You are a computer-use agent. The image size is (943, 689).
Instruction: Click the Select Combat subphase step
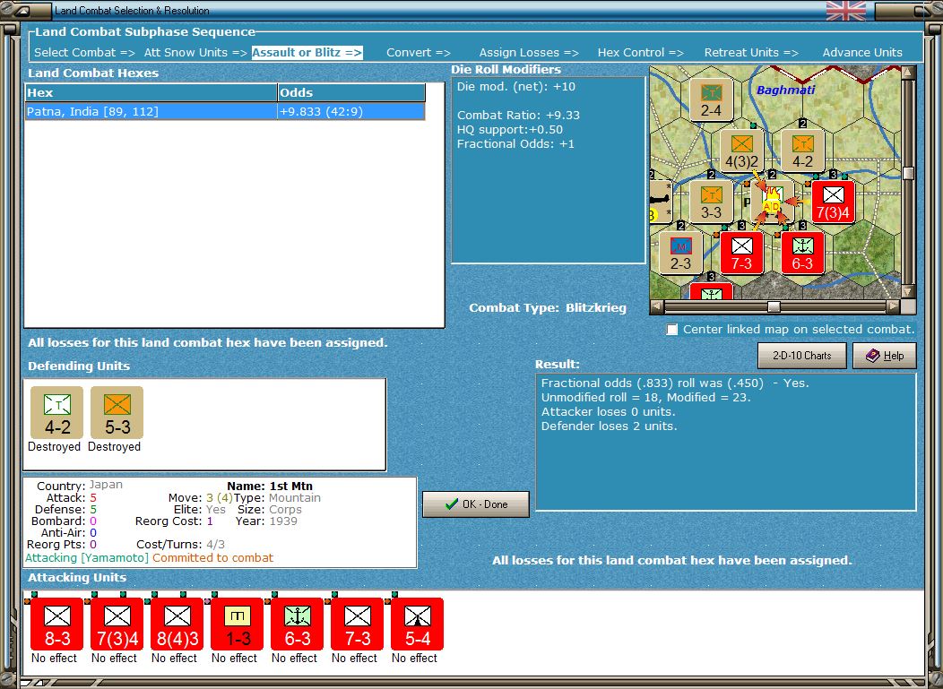coord(84,52)
